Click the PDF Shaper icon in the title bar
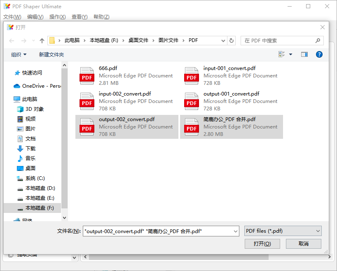Image resolution: width=337 pixels, height=271 pixels. (x=7, y=6)
